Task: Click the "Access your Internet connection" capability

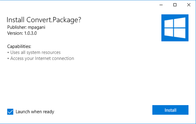Action: point(42,59)
